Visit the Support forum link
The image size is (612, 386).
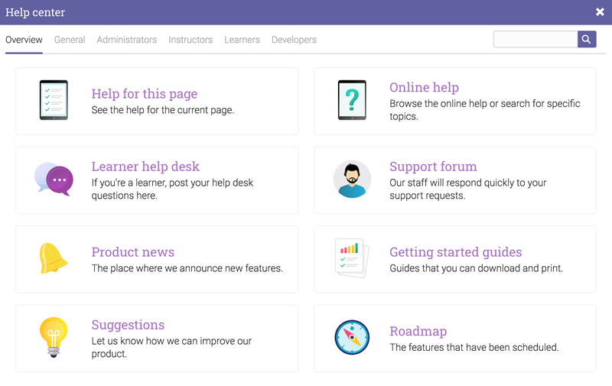[x=433, y=167]
